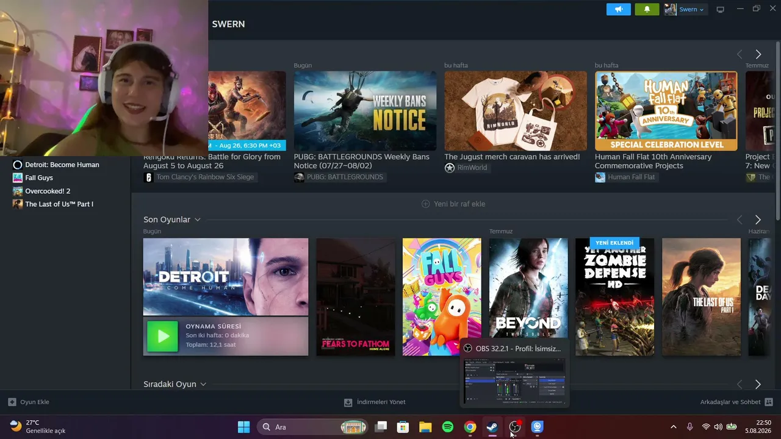Open the Swern account dropdown
The height and width of the screenshot is (439, 781).
tap(691, 9)
